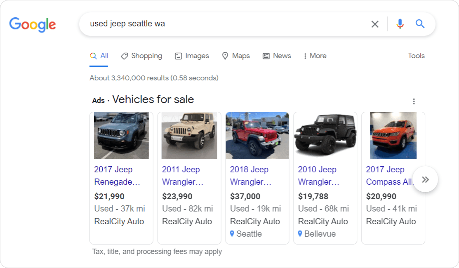Click the Images search icon
This screenshot has height=268, width=459.
(x=178, y=55)
